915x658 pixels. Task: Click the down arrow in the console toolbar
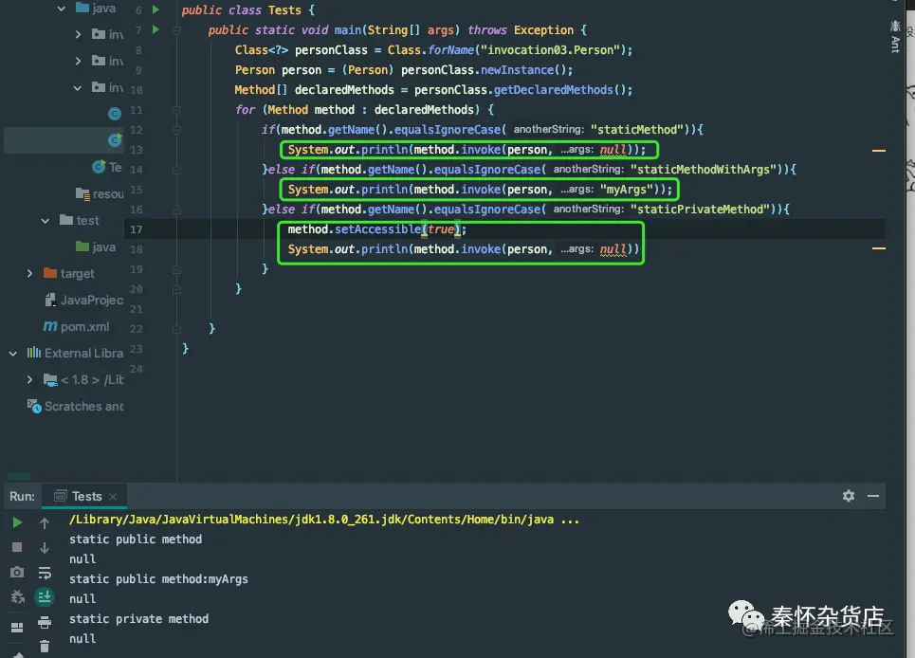point(45,548)
